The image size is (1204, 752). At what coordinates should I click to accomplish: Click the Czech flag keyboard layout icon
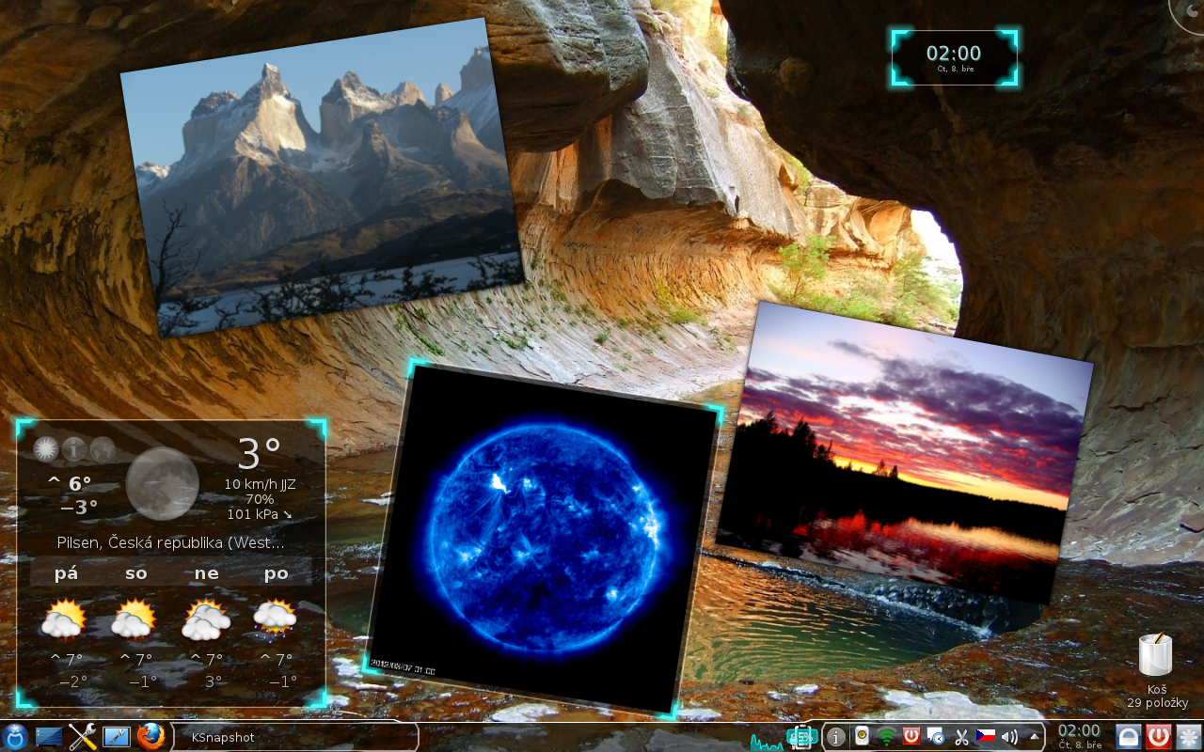point(986,737)
